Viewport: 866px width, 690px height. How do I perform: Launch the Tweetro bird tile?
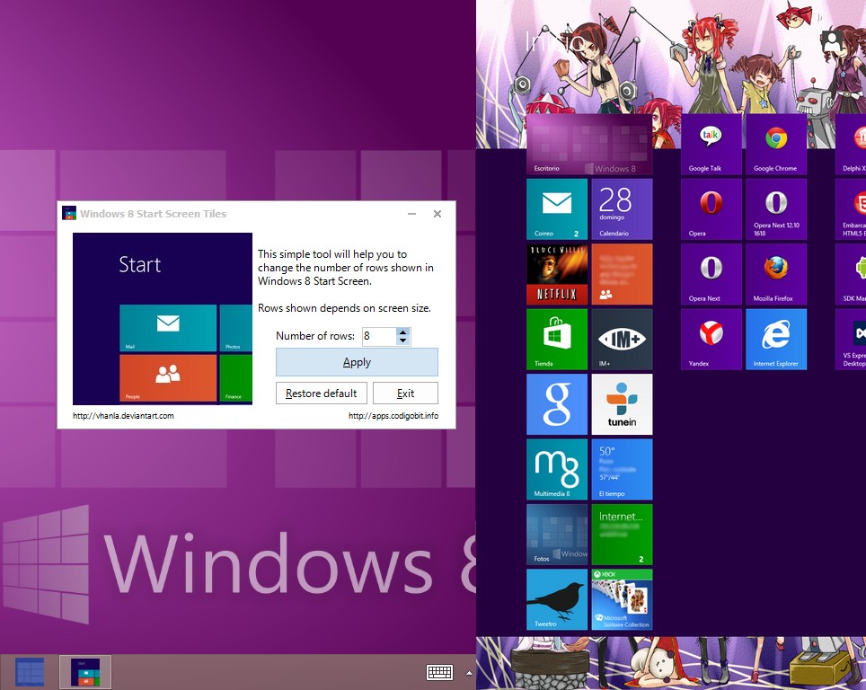point(557,599)
